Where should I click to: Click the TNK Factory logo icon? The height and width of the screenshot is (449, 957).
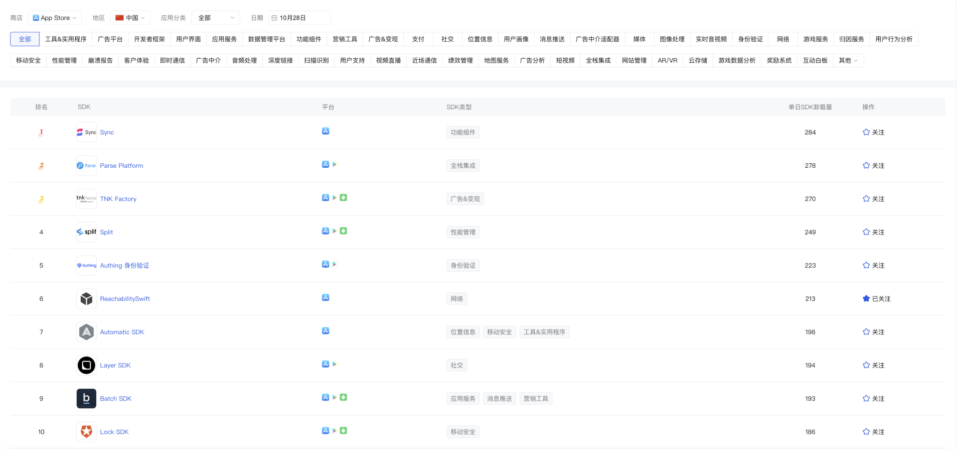tap(86, 199)
